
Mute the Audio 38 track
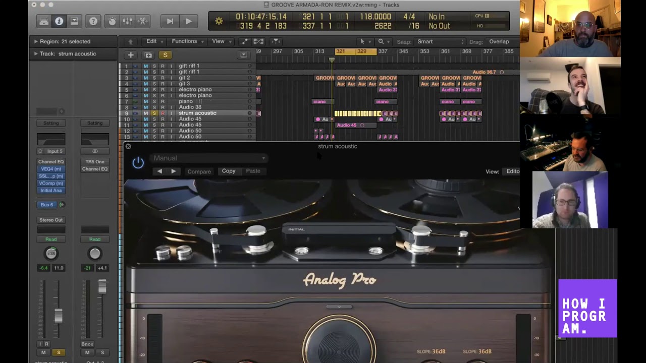pyautogui.click(x=146, y=107)
